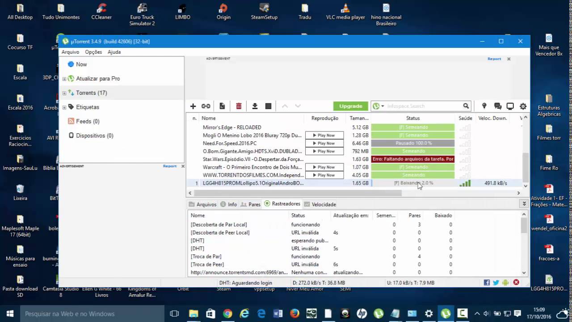Click Firefox icon in taskbar

click(294, 314)
